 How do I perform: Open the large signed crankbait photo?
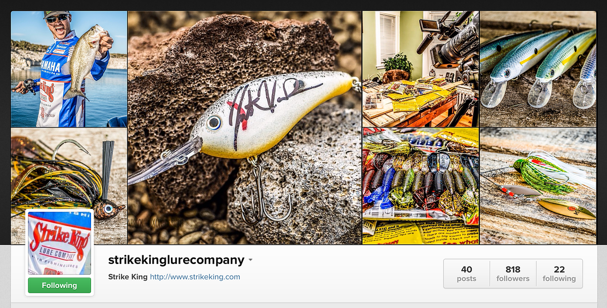[245, 127]
